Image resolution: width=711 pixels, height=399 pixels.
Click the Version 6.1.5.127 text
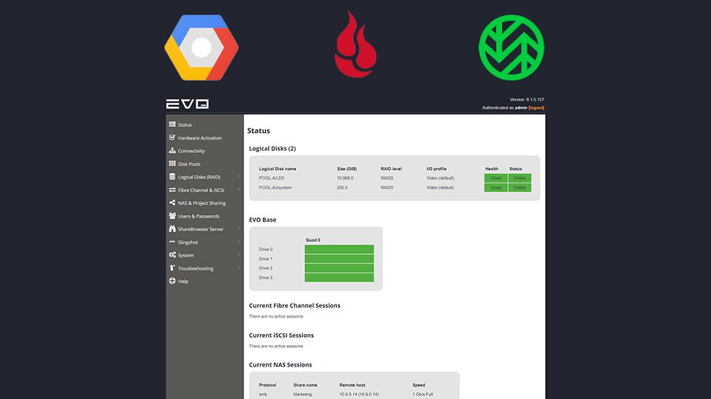point(527,100)
